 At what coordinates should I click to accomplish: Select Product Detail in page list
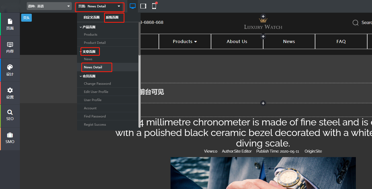coord(95,43)
